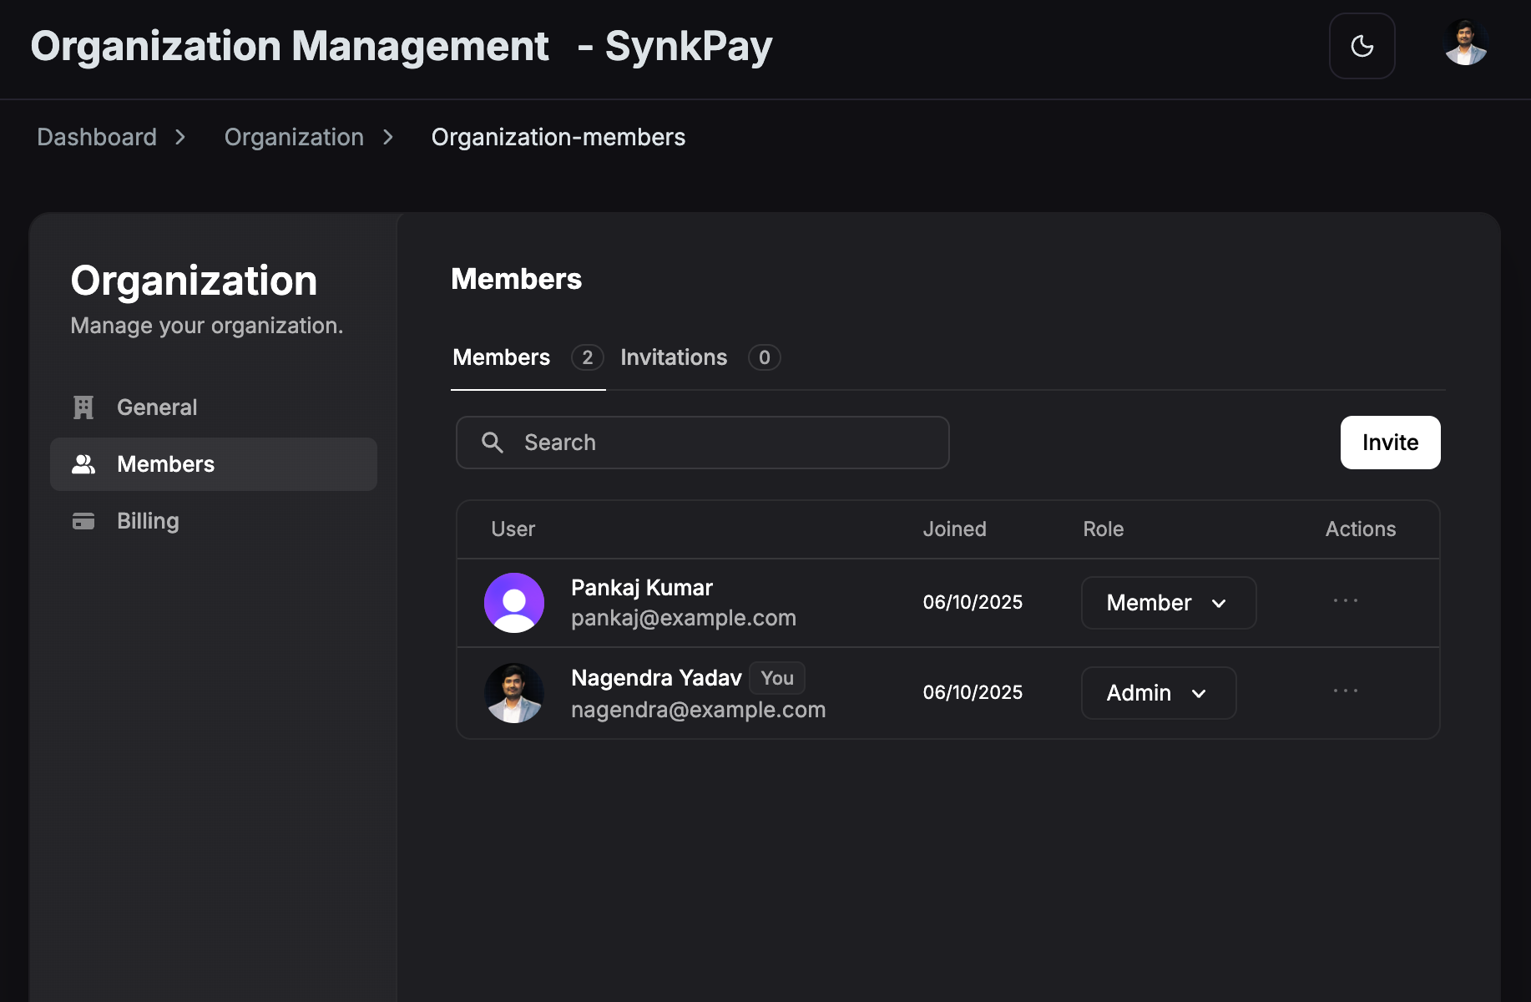Open actions menu for Pankaj Kumar
1531x1002 pixels.
pyautogui.click(x=1345, y=601)
